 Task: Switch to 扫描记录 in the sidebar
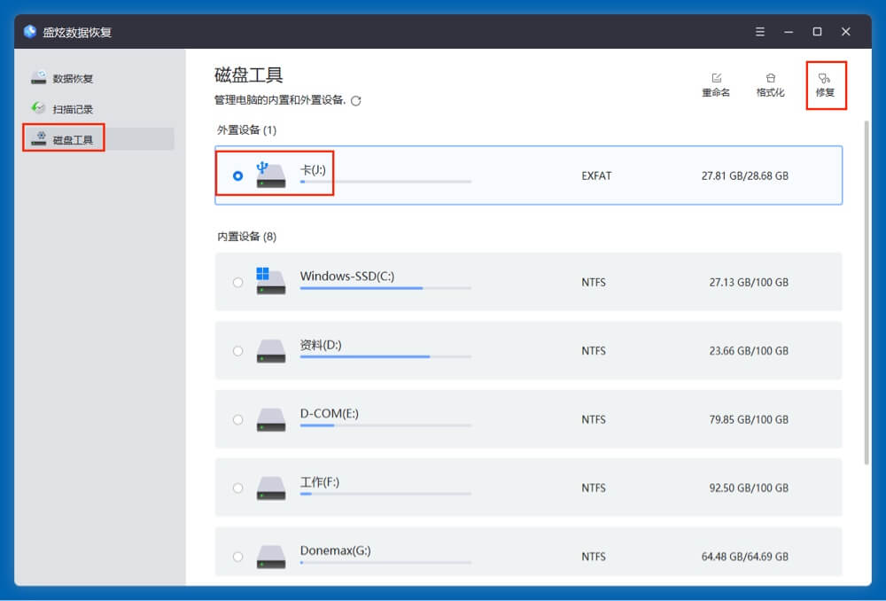point(73,109)
